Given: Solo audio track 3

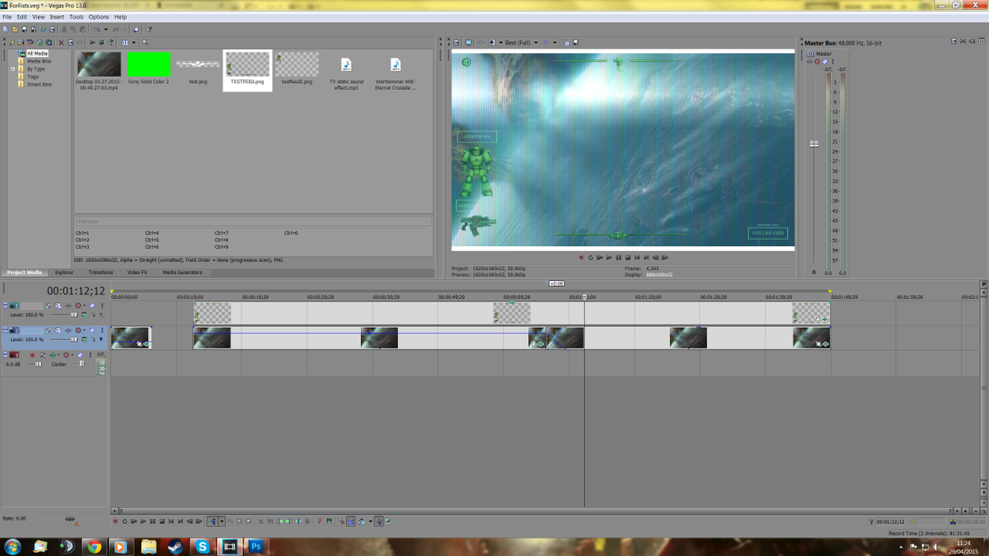Looking at the screenshot, I should 91,355.
